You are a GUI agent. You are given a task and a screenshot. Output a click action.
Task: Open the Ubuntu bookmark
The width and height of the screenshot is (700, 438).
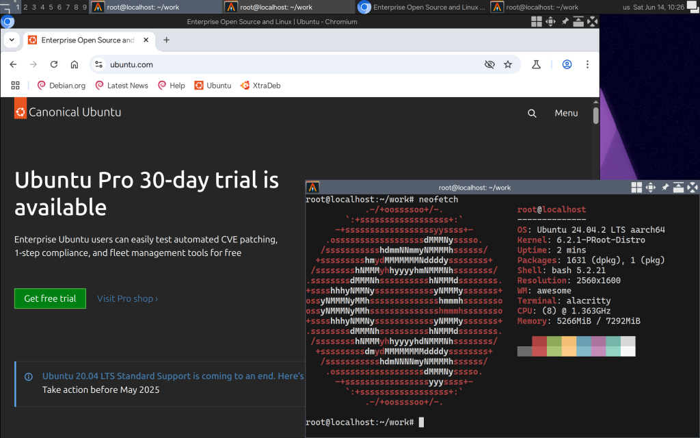tap(213, 86)
